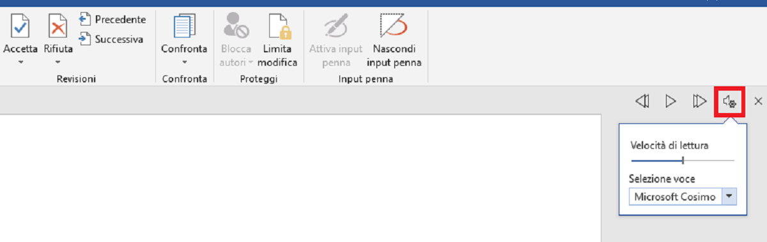Skip to the next paragraph in read aloud

pos(699,101)
